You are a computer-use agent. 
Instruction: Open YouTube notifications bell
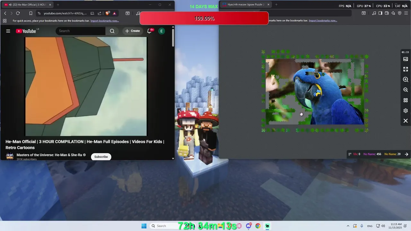149,31
